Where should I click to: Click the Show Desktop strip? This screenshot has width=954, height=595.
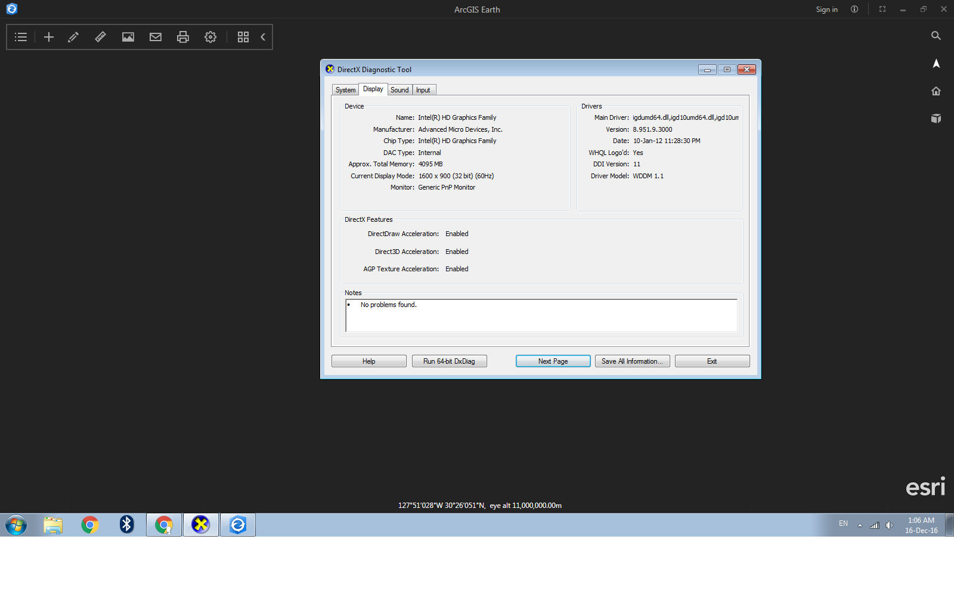(950, 525)
